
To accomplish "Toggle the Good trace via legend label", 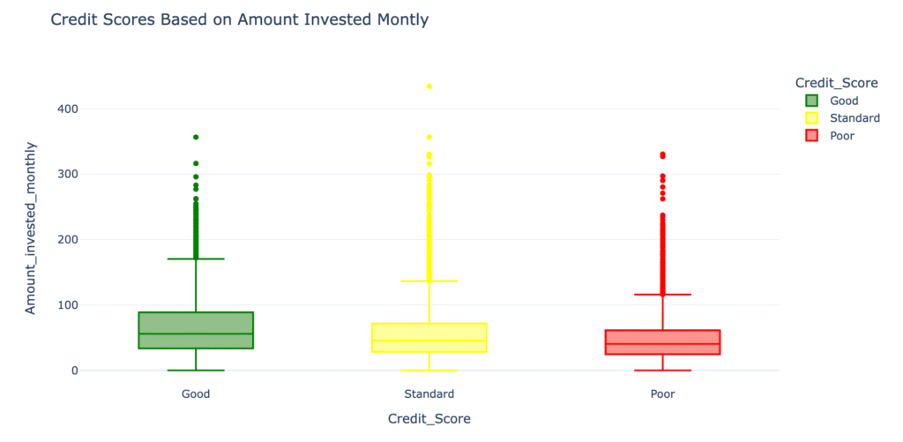I will pos(844,101).
